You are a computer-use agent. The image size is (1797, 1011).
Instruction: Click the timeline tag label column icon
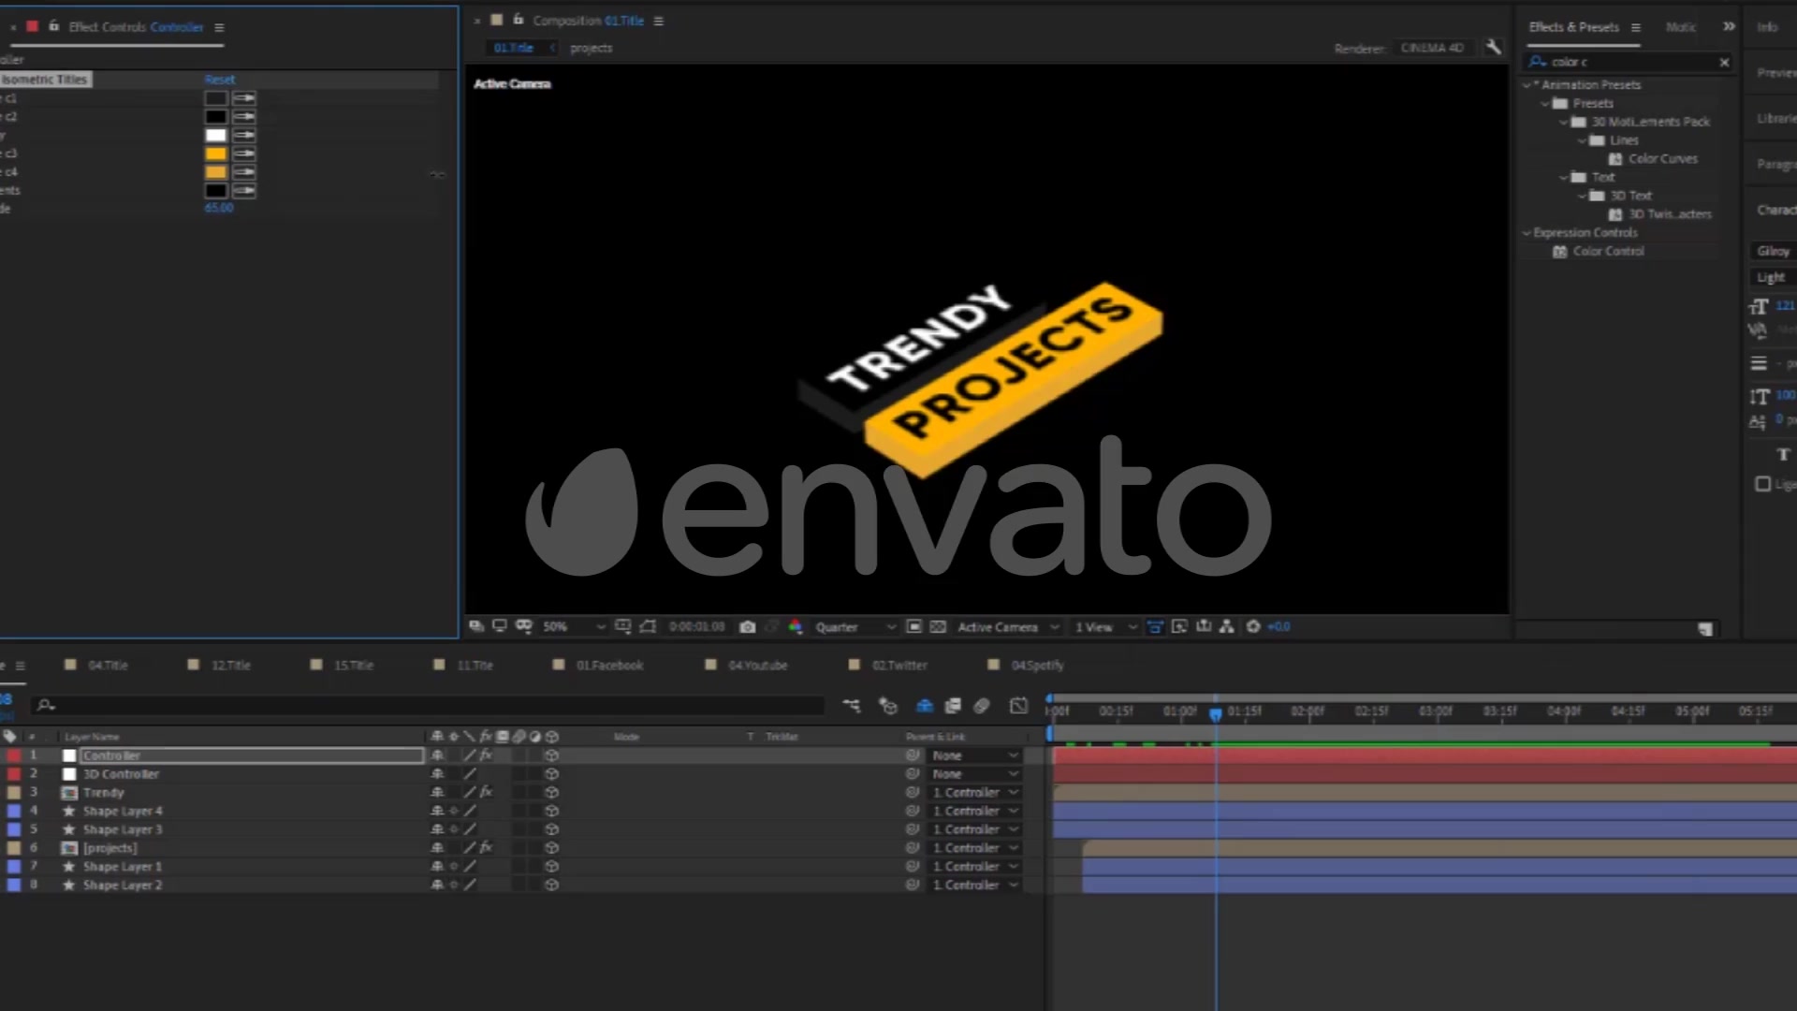point(10,737)
